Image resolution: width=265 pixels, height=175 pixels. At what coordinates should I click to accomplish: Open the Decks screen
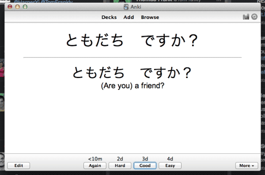(x=109, y=17)
